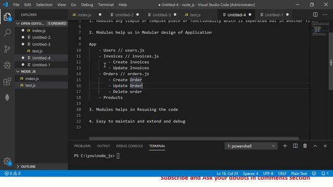This screenshot has height=187, width=333.
Task: Split the terminal pane
Action: 295,146
